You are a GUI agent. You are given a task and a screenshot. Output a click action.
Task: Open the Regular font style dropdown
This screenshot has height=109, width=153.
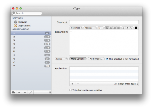(90, 28)
